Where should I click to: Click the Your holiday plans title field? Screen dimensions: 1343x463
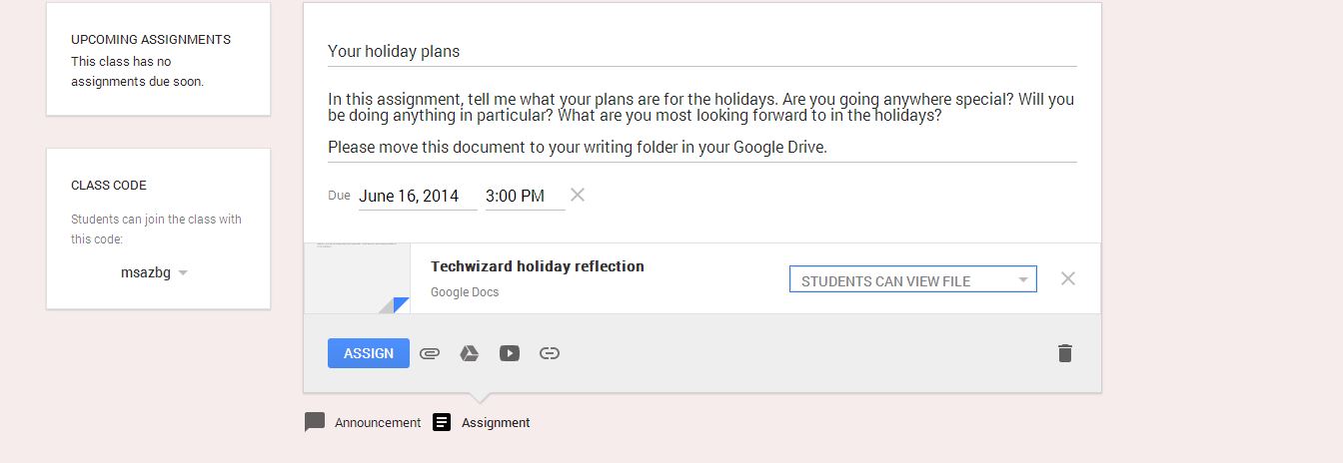coord(701,52)
